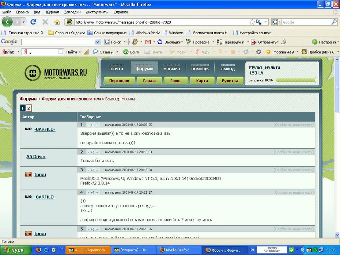Screen dimensions: 340x255
Task: Click the Nero Scout toolbar
Action: (272, 250)
